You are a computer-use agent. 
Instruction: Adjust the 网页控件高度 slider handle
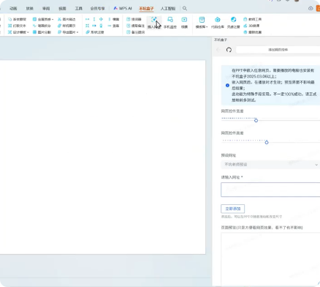[x=267, y=142]
